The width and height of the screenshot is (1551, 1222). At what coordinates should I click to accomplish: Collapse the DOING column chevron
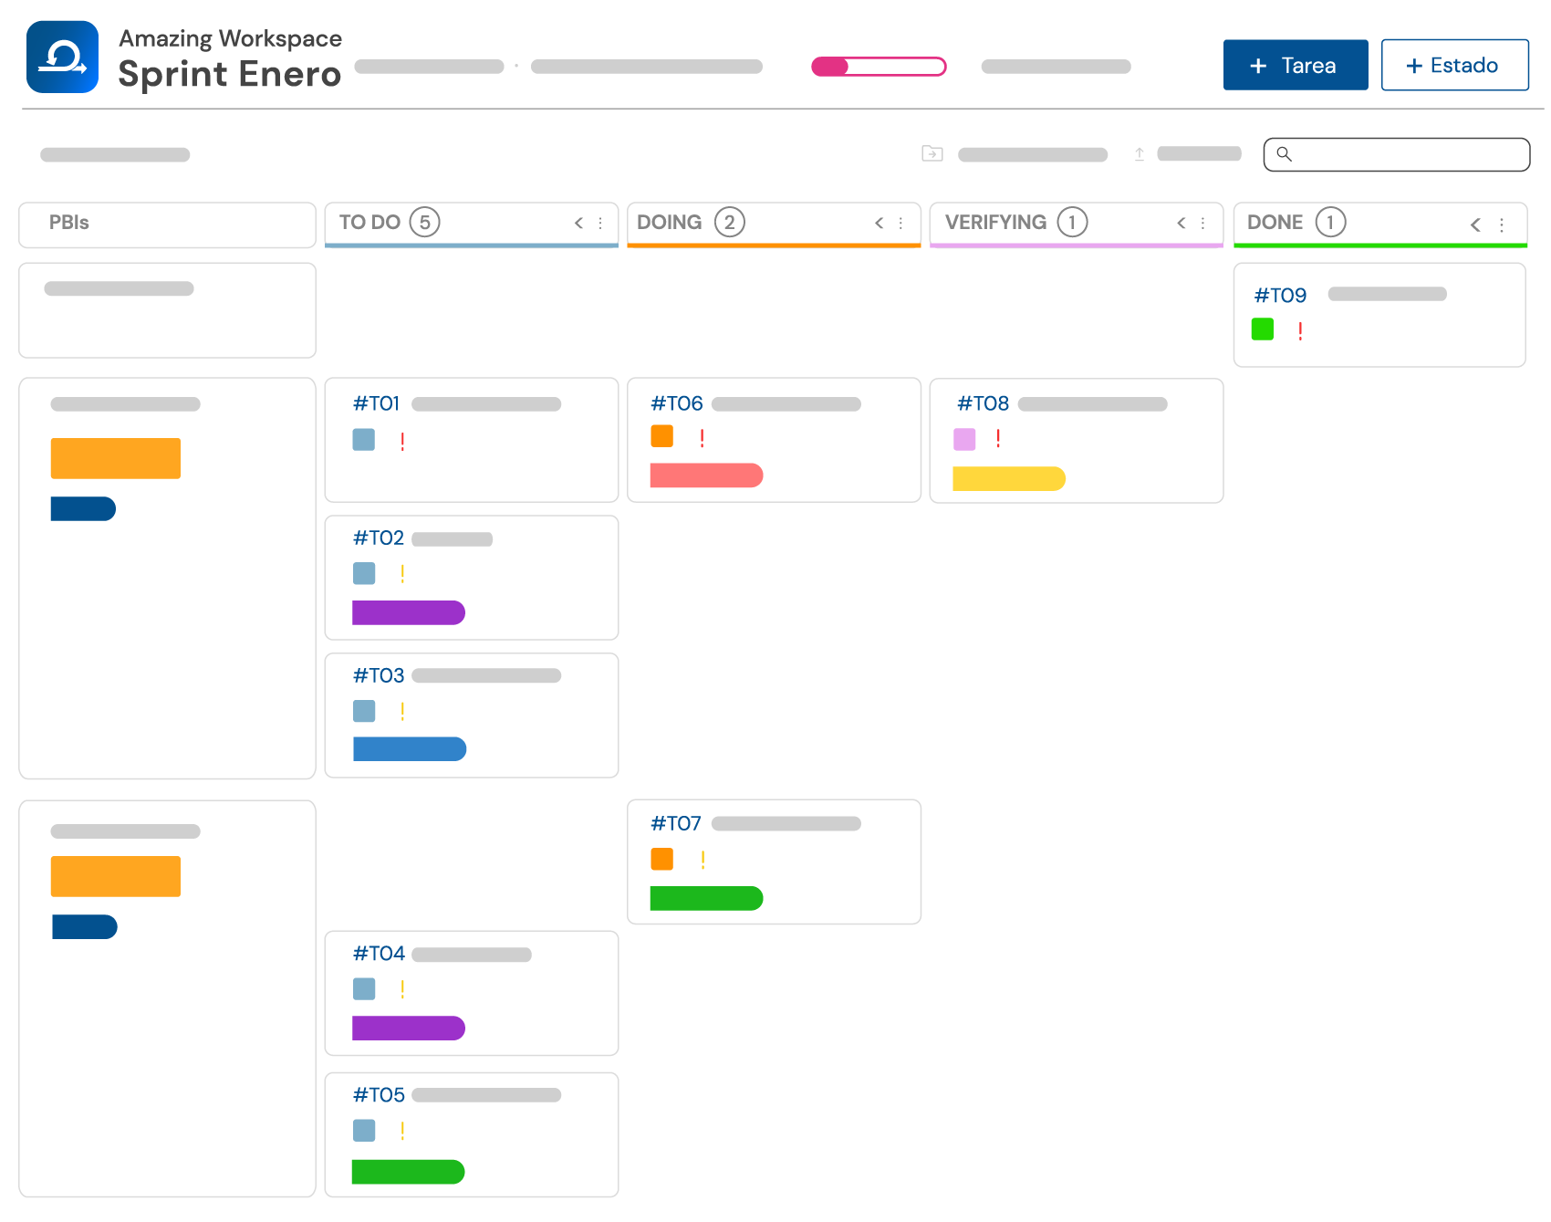[880, 223]
